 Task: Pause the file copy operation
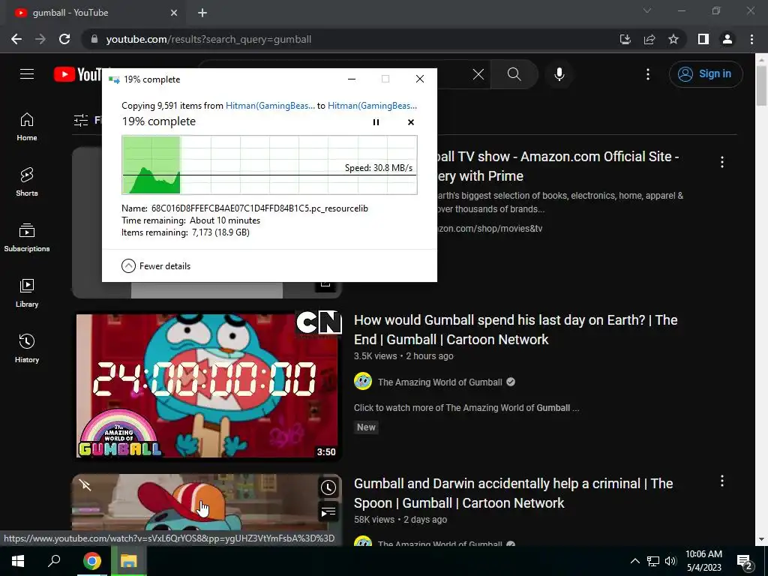(376, 122)
